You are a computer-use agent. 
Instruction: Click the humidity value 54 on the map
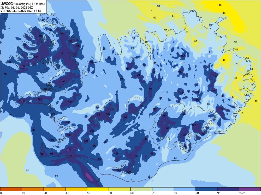247,58
